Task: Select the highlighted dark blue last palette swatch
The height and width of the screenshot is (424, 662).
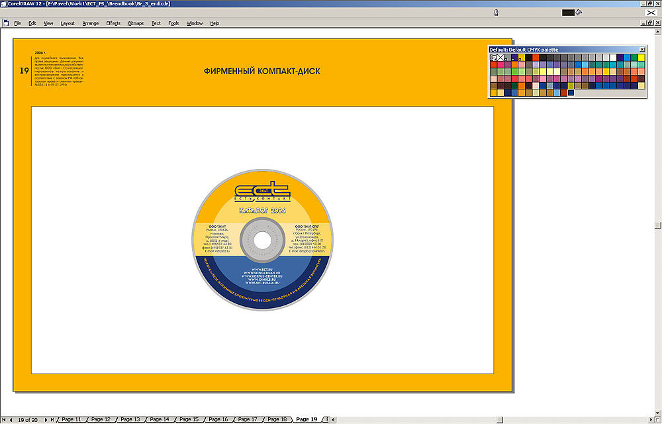Action: coord(571,93)
